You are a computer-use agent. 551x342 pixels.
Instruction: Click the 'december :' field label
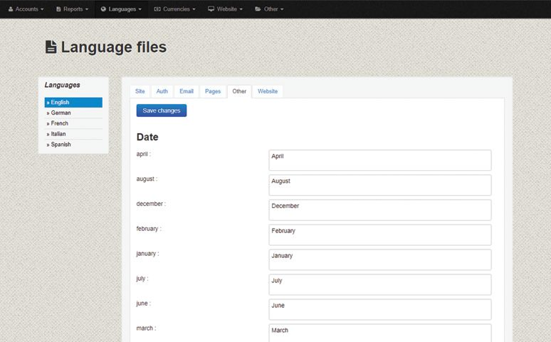[x=151, y=204]
